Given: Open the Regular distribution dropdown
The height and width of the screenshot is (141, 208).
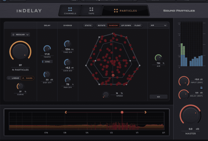Looking at the screenshot, I should click(x=20, y=35).
